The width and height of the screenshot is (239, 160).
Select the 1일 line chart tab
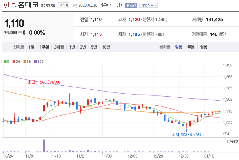[x=32, y=47]
